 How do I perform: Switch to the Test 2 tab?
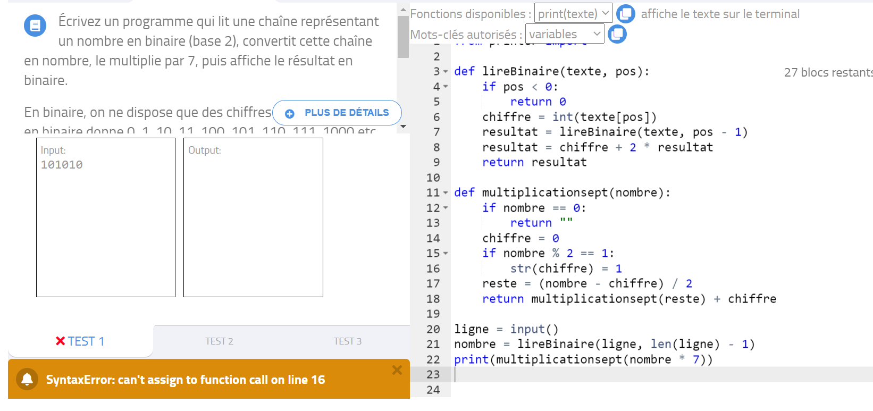(x=219, y=341)
